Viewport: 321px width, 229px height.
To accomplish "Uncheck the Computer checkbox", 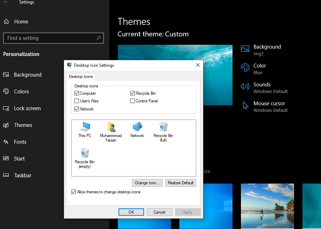I will pyautogui.click(x=77, y=93).
